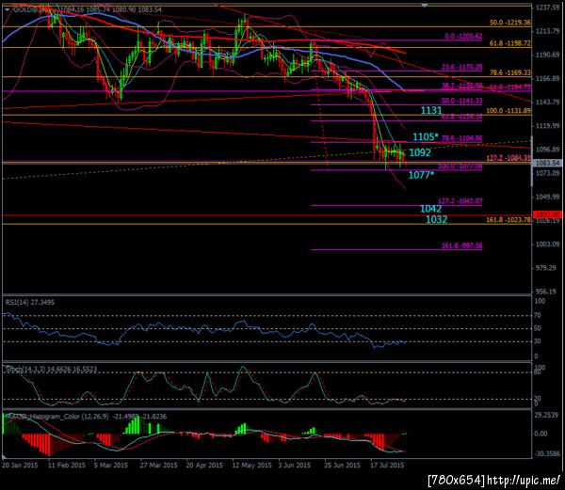
Task: Click the RSI(14) 27.3495 indicator label
Action: point(29,302)
